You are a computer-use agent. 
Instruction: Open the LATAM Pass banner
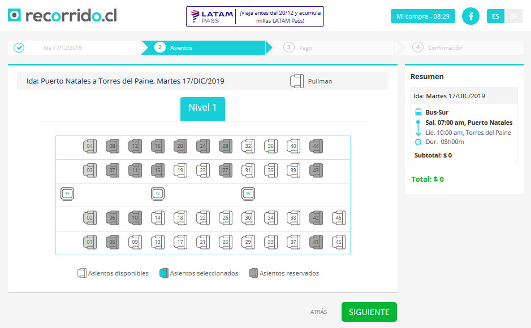pos(255,16)
